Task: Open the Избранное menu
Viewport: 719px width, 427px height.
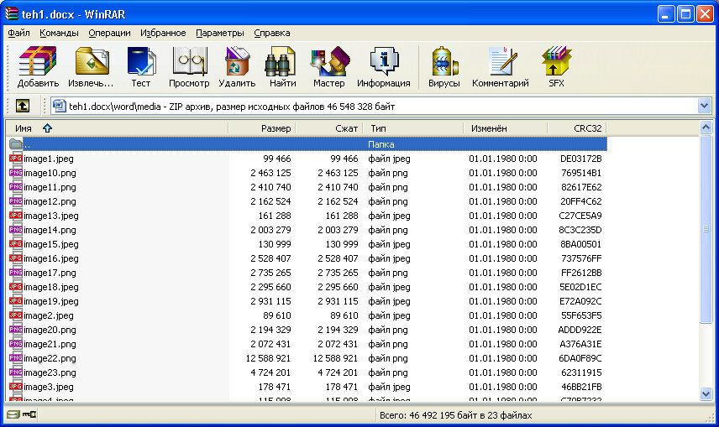Action: [163, 33]
